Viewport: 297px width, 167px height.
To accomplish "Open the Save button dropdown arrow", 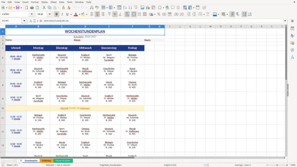I will [x=21, y=8].
